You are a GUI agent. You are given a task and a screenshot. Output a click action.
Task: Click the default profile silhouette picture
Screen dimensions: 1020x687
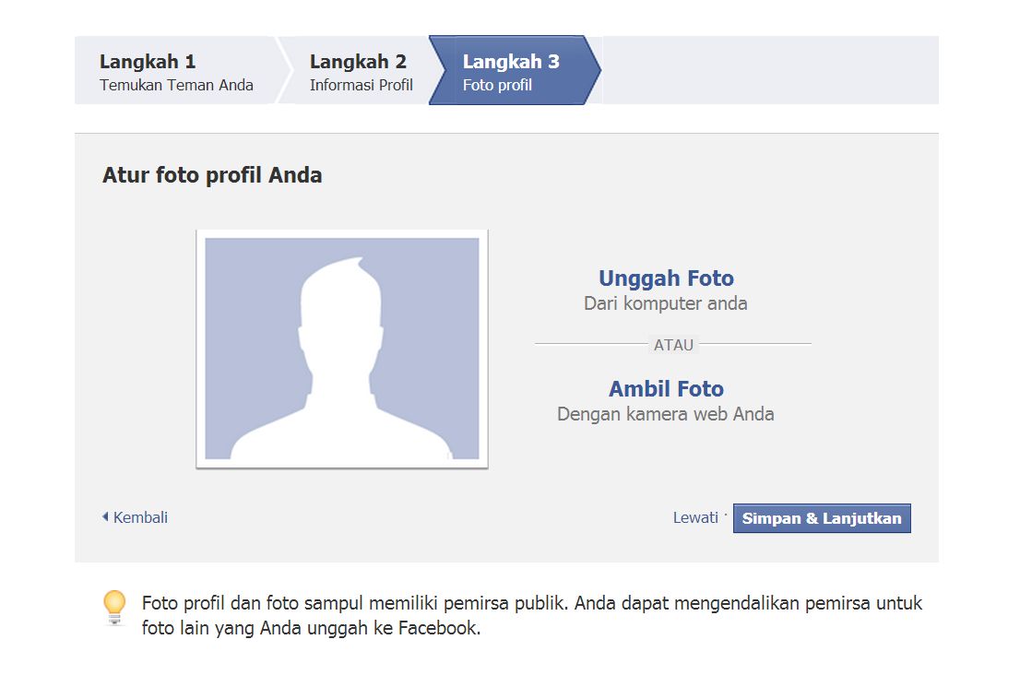click(x=342, y=349)
